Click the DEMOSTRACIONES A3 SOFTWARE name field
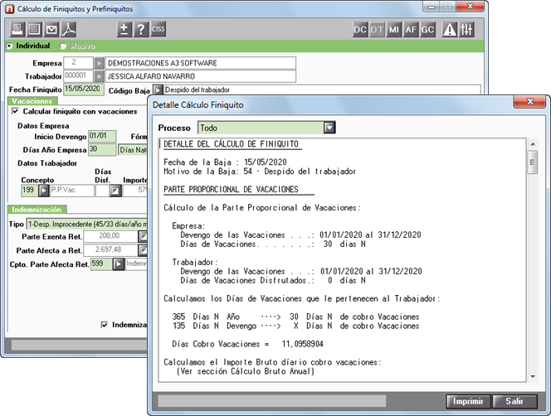 [200, 63]
